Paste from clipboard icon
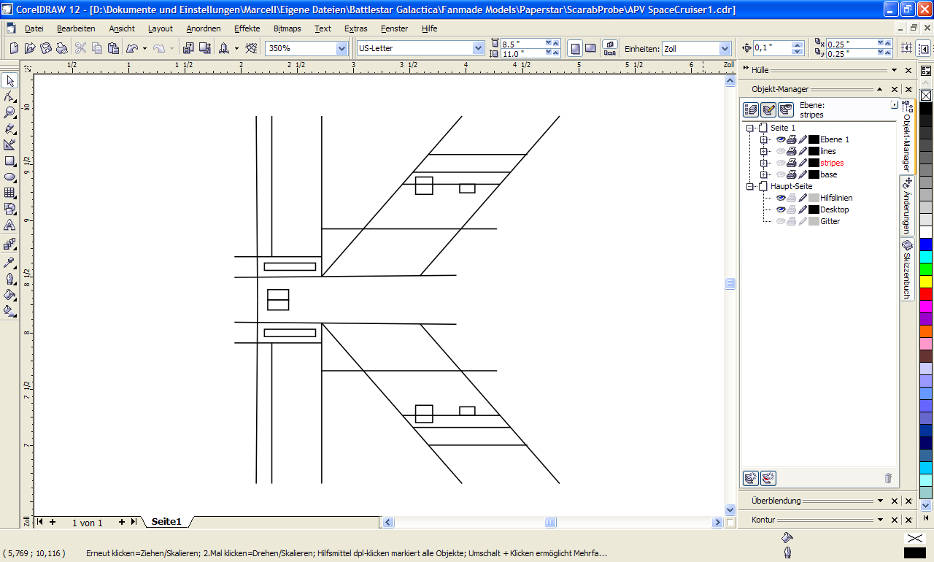934x562 pixels. [x=113, y=48]
